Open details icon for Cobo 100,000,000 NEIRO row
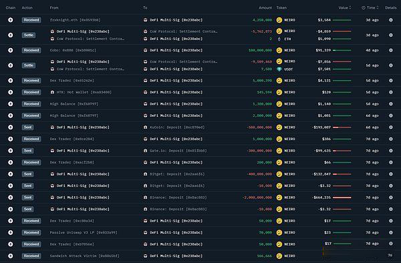The width and height of the screenshot is (401, 263). (391, 50)
